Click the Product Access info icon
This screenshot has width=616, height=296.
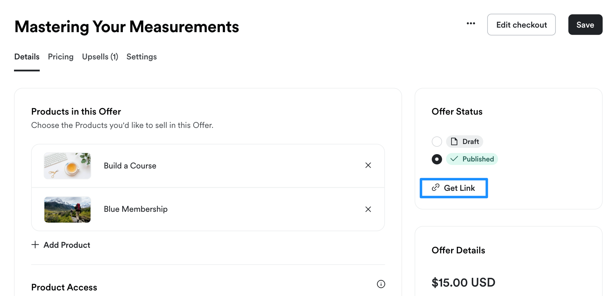381,284
